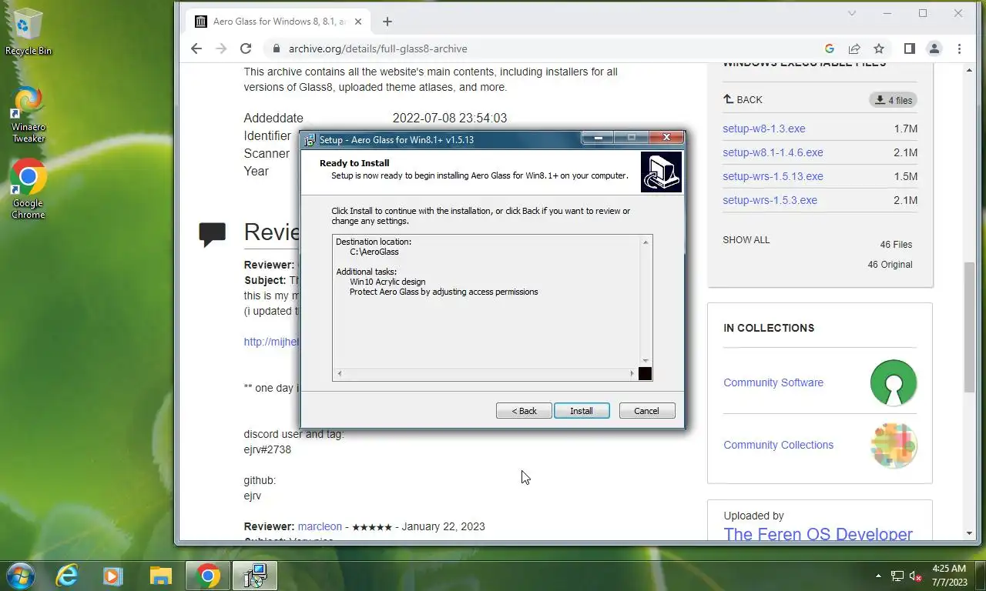Click the mijhe link in review
986x591 pixels.
coord(271,342)
